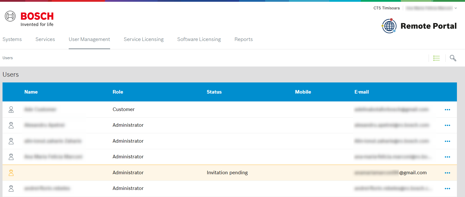Select the Services tab
This screenshot has width=465, height=197.
(45, 39)
